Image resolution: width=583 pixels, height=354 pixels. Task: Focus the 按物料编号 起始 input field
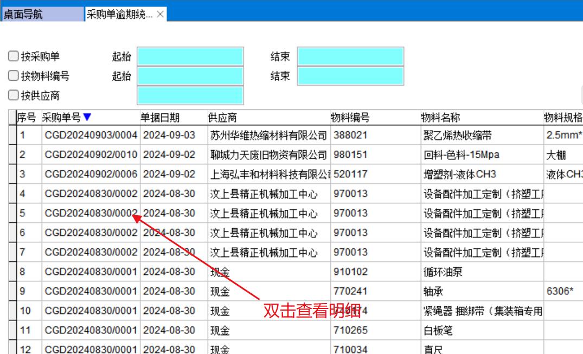190,76
